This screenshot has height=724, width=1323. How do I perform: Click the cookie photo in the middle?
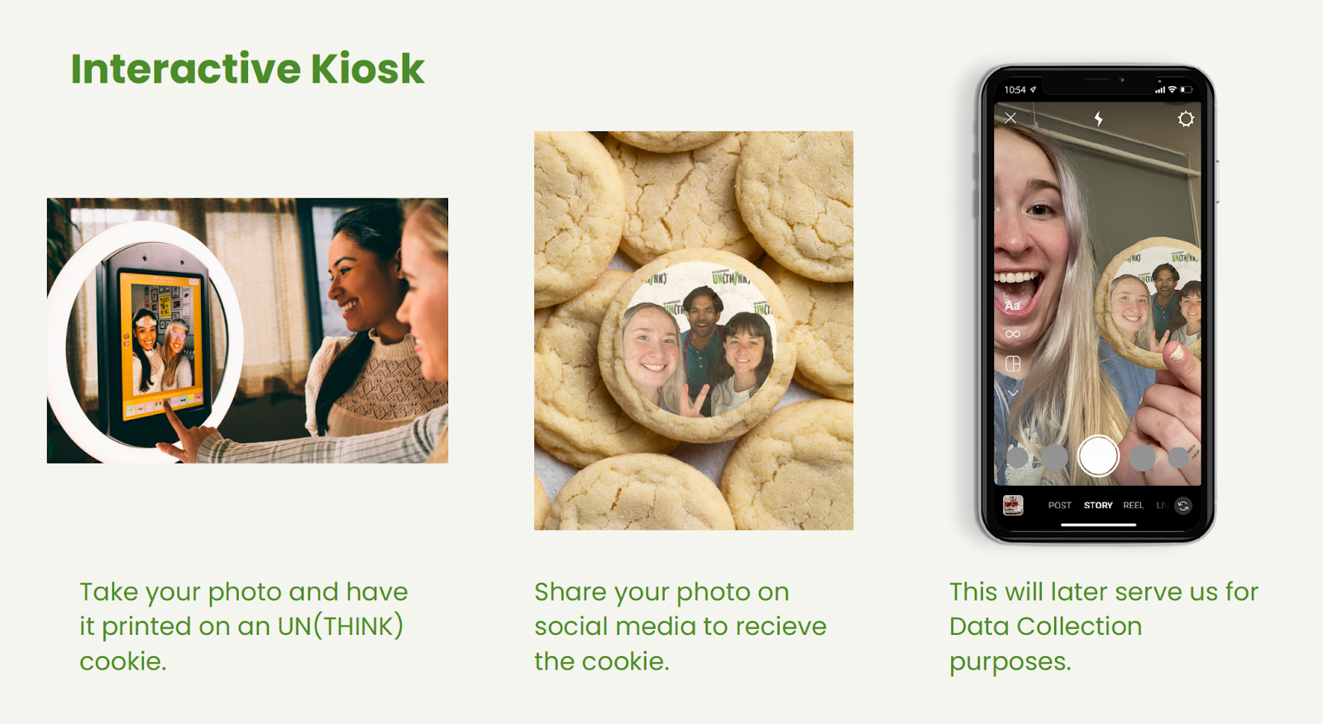coord(694,331)
